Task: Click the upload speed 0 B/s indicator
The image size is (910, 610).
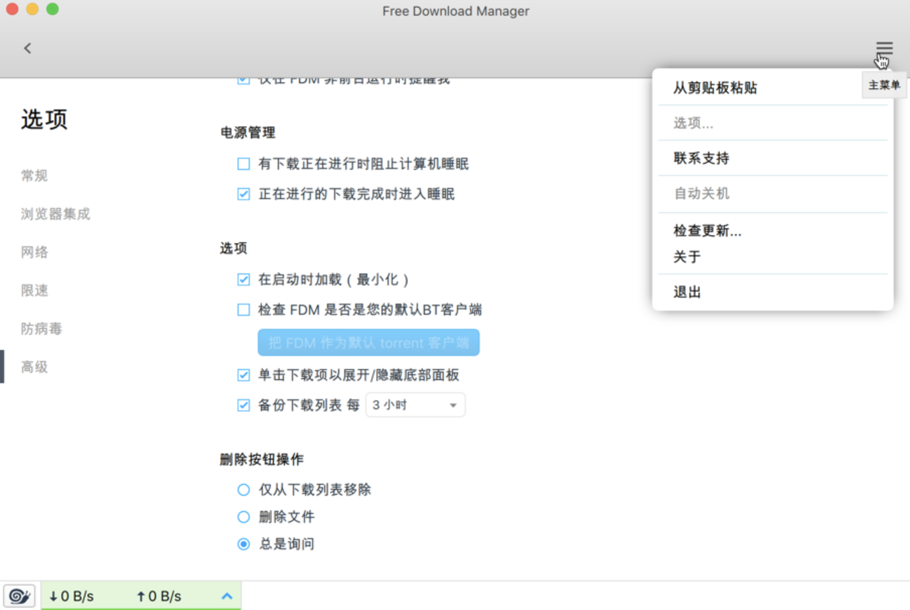Action: tap(159, 596)
